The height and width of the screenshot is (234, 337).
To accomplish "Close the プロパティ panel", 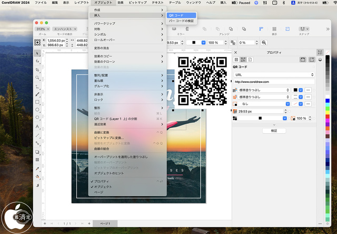I will coord(235,52).
